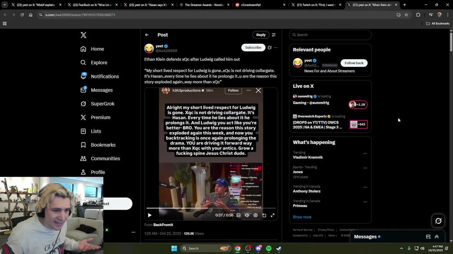Open Notifications in the sidebar
453x254 pixels.
pyautogui.click(x=99, y=76)
